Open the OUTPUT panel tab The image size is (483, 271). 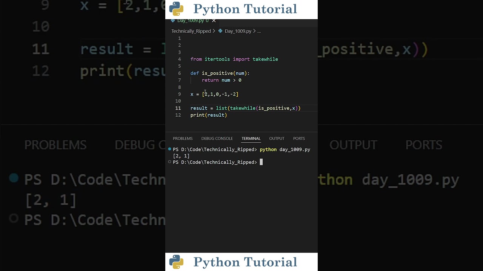[x=277, y=139]
